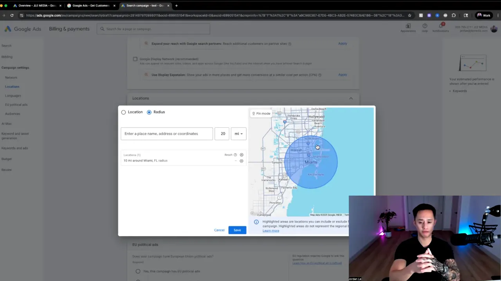501x281 pixels.
Task: Click the place name address input field
Action: coord(167,134)
